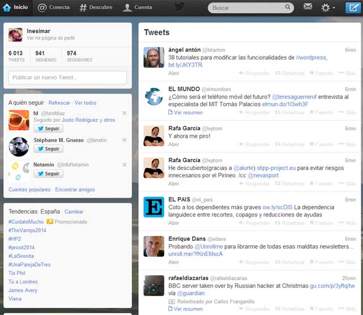Reply to ángel antón's tweet

pyautogui.click(x=254, y=73)
